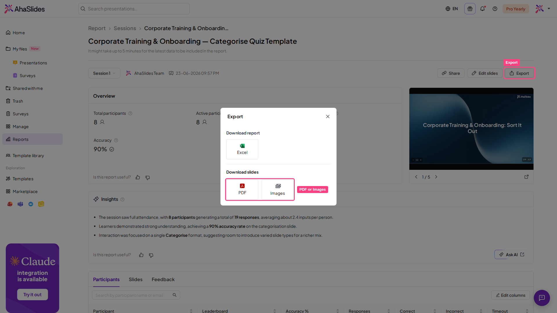Image resolution: width=557 pixels, height=313 pixels.
Task: Open Reports in sidebar
Action: coord(32,139)
